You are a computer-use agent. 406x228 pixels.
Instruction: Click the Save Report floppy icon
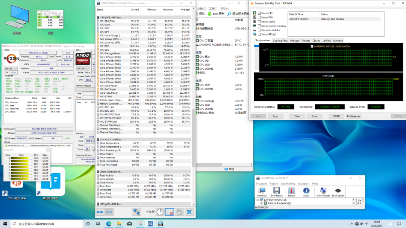coord(276,191)
